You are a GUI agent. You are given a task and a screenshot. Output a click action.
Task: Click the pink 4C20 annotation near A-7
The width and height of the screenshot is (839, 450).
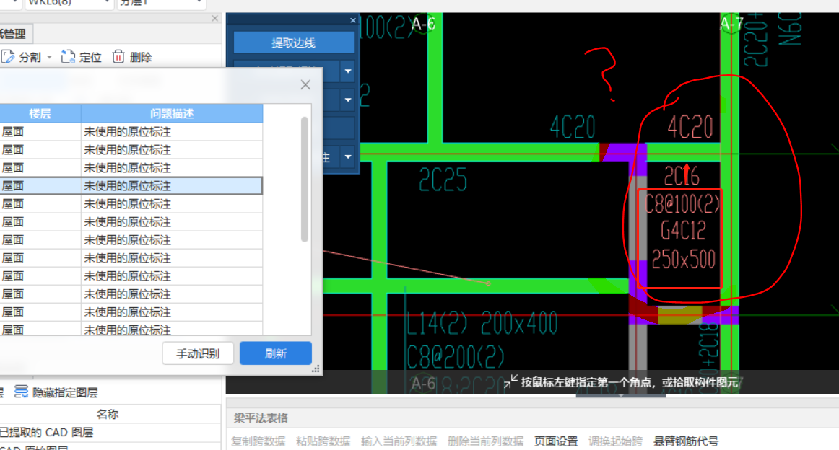pyautogui.click(x=690, y=127)
